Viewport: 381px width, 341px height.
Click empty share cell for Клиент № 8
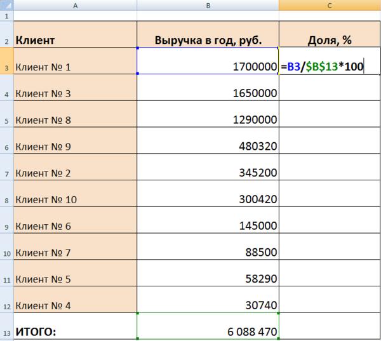click(330, 114)
